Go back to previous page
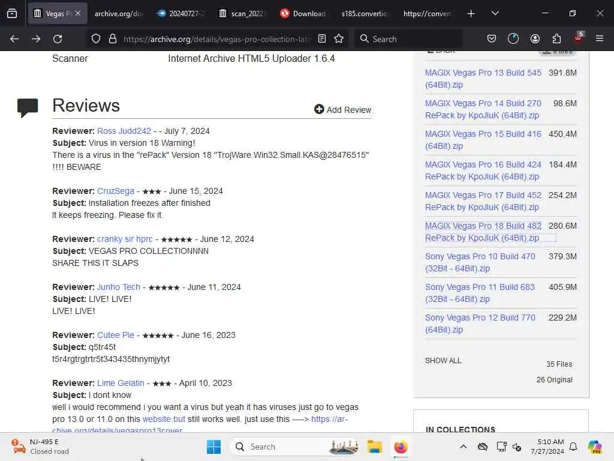The width and height of the screenshot is (614, 461). [x=14, y=39]
